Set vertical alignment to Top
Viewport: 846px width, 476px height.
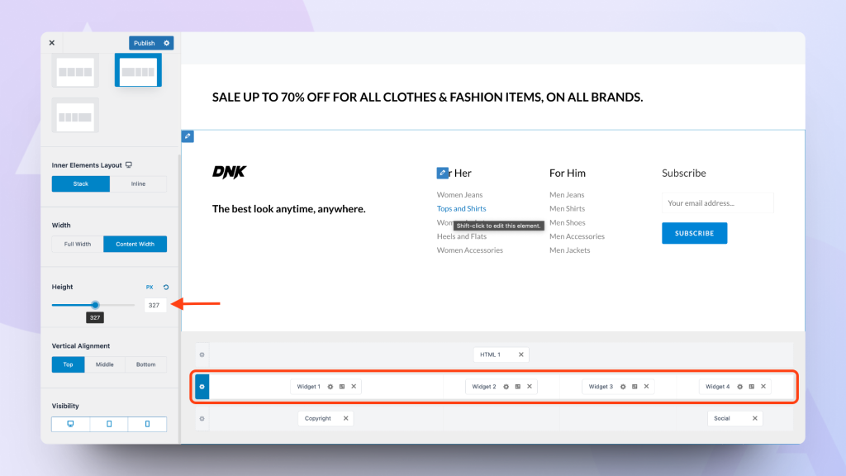pos(68,364)
